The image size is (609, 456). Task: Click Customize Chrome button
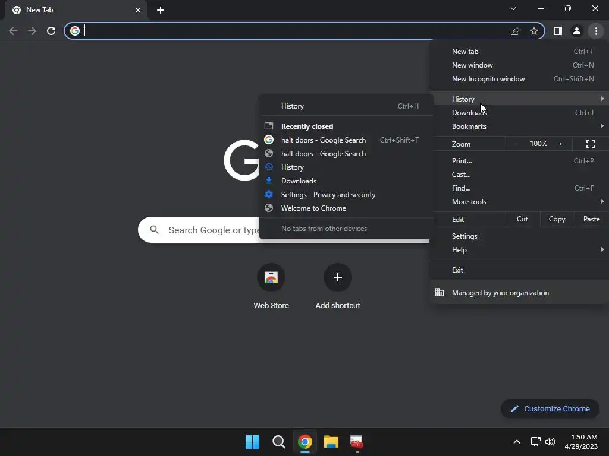pos(550,408)
